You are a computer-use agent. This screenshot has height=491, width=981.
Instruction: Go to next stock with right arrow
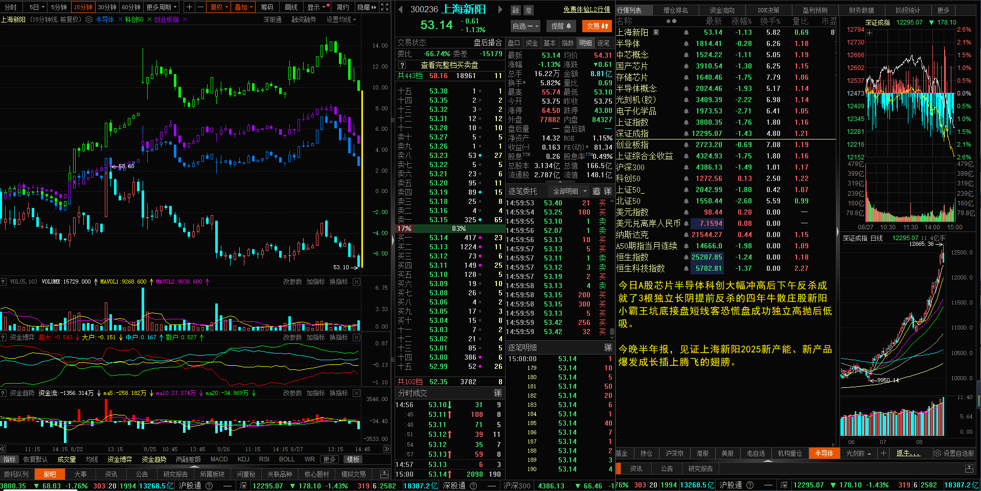pos(500,9)
